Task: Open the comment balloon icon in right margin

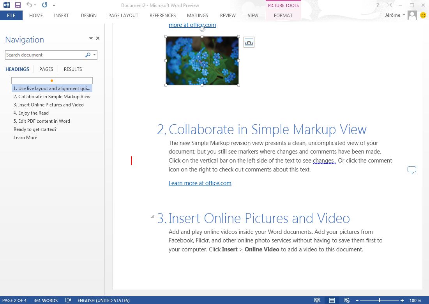Action: pyautogui.click(x=412, y=170)
